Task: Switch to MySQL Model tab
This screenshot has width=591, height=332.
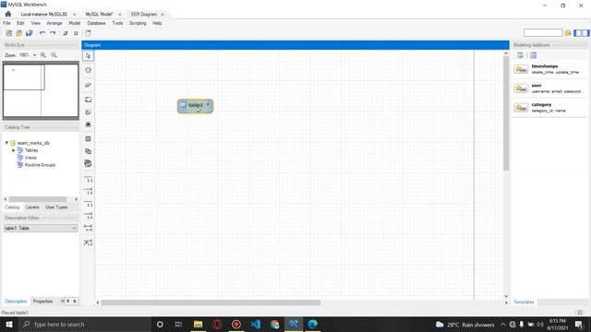Action: coord(99,15)
